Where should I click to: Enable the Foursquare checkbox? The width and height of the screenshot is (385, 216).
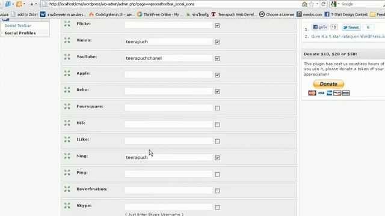point(217,108)
